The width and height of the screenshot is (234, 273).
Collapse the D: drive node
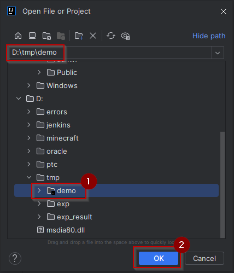19,98
